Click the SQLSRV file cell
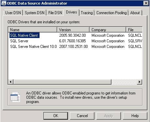 tap(135, 41)
